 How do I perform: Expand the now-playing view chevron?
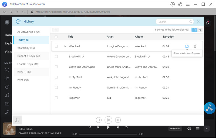(207, 129)
